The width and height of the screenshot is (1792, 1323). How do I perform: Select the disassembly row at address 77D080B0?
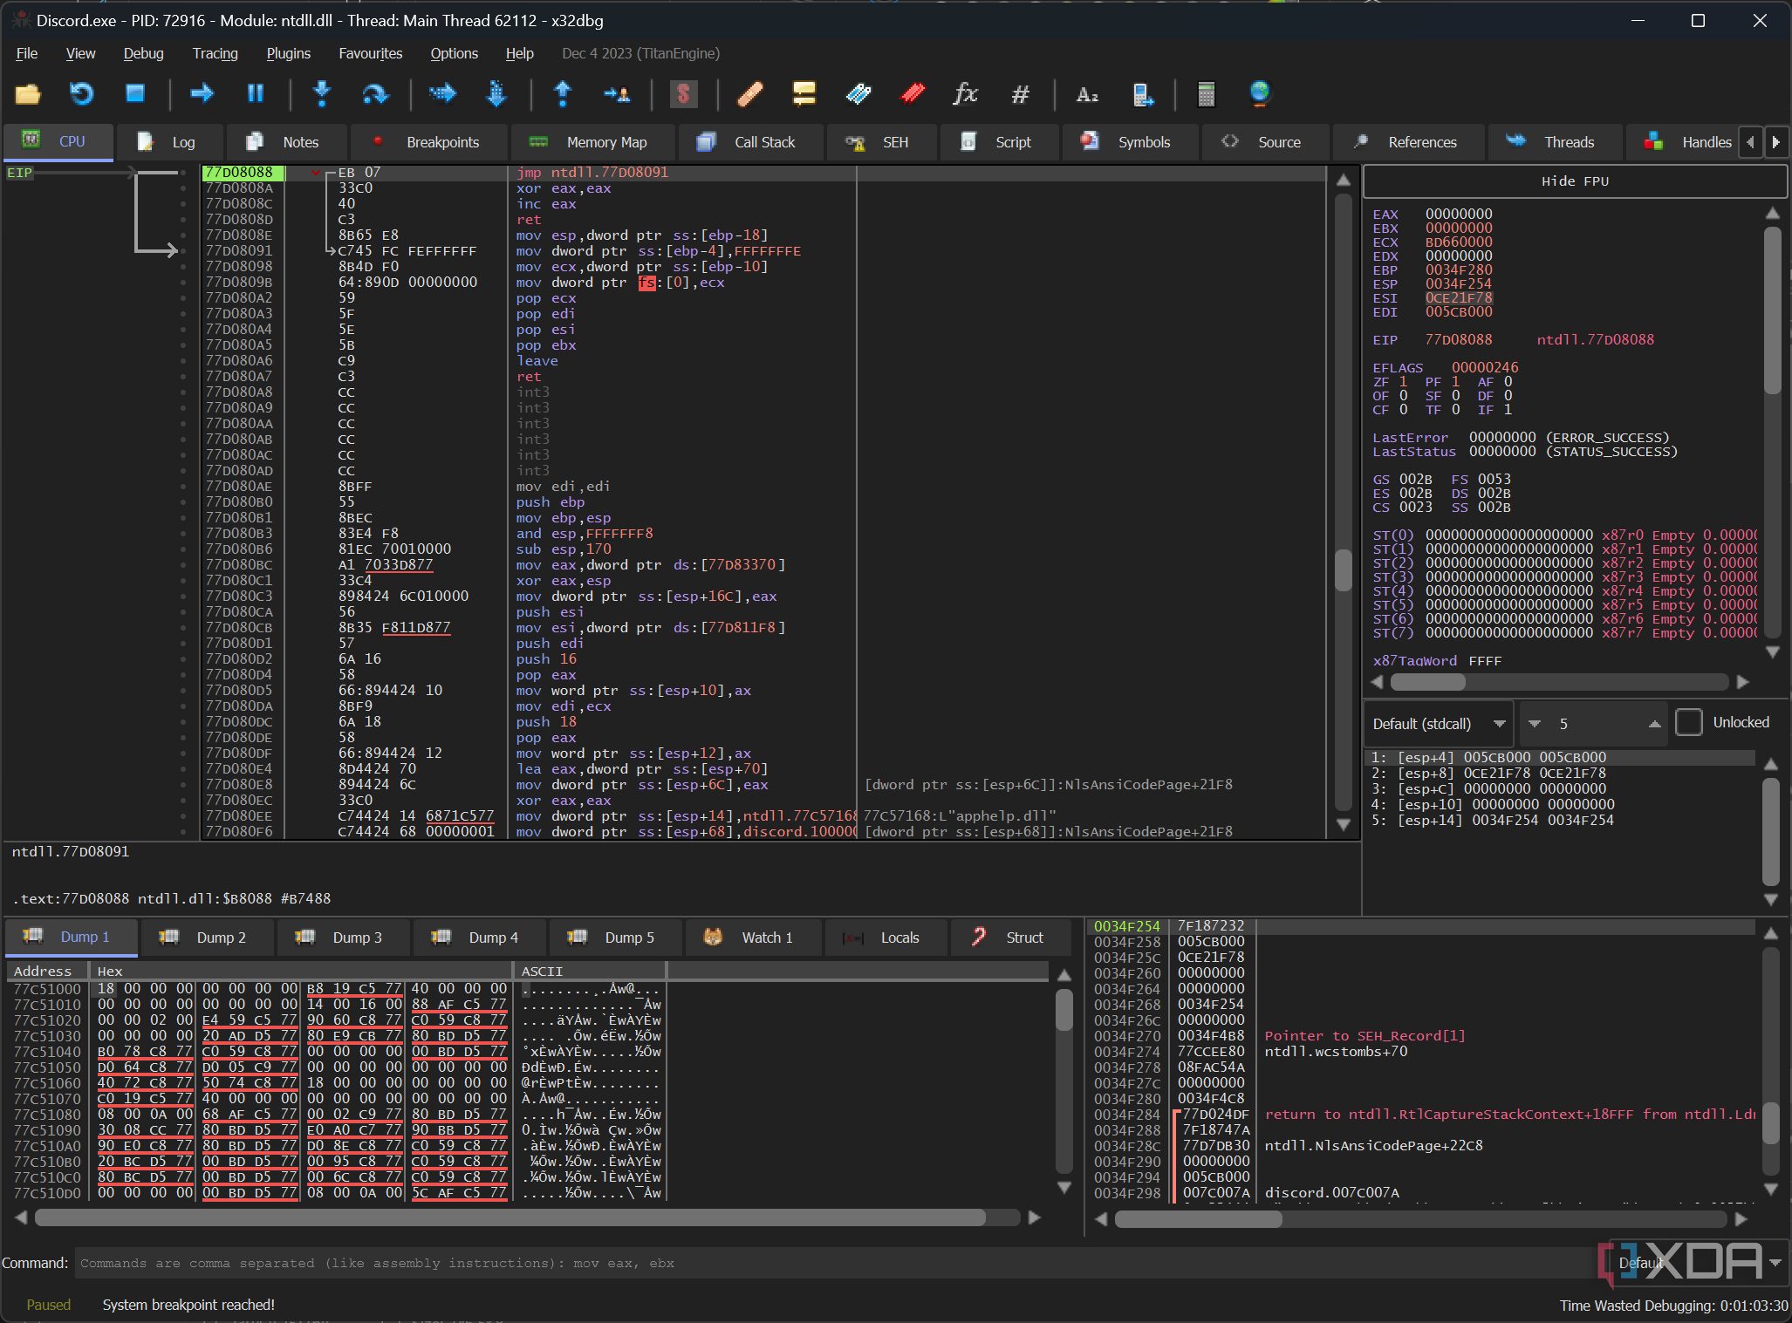pyautogui.click(x=763, y=502)
